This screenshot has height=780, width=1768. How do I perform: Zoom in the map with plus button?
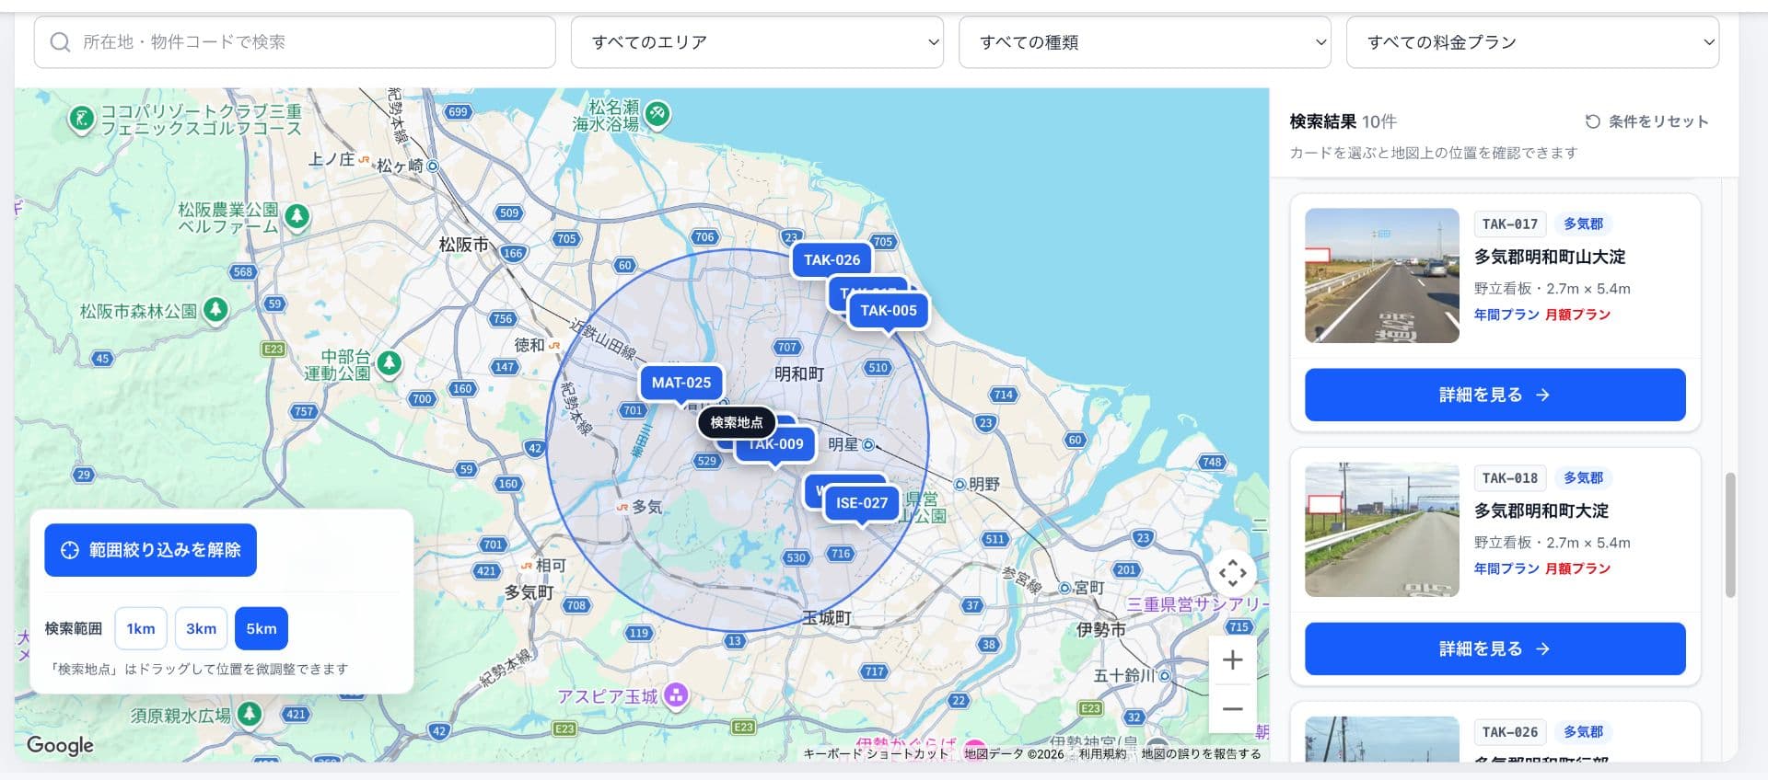tap(1233, 660)
